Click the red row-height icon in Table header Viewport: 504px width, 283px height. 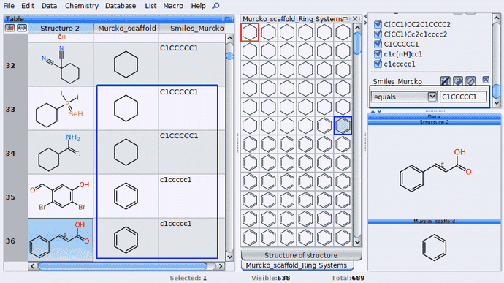10,28
